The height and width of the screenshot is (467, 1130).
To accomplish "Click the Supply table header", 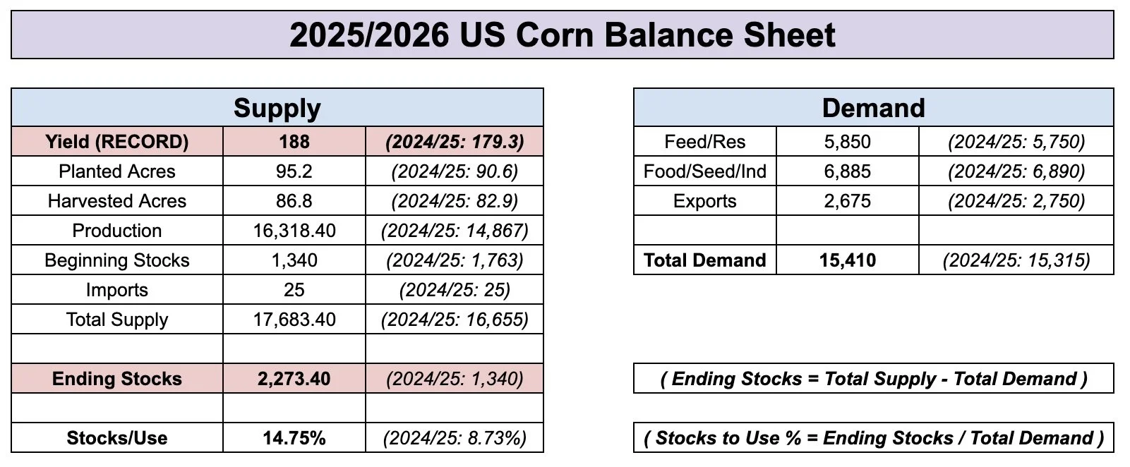I will [x=277, y=108].
